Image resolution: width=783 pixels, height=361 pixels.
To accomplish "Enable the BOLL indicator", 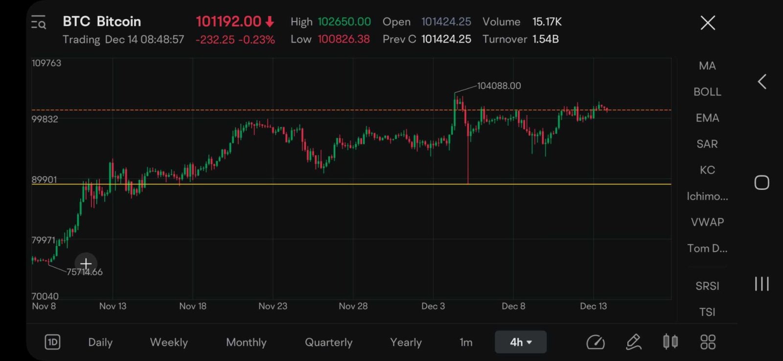I will coord(707,91).
